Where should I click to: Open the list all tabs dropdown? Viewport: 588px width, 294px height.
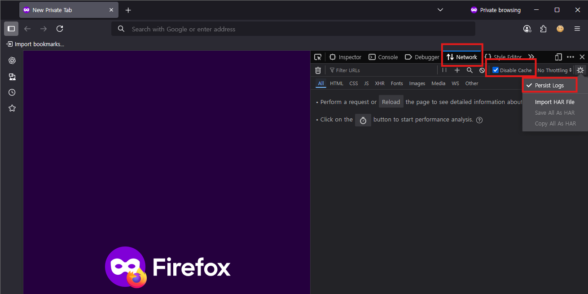(440, 9)
